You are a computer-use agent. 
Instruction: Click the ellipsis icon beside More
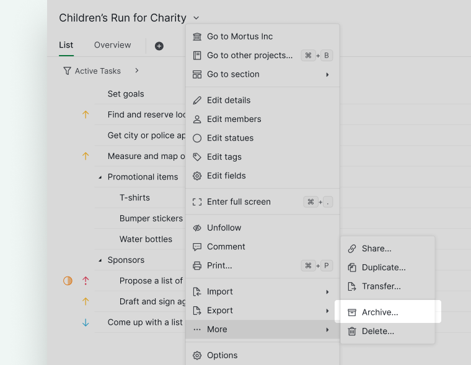(197, 330)
